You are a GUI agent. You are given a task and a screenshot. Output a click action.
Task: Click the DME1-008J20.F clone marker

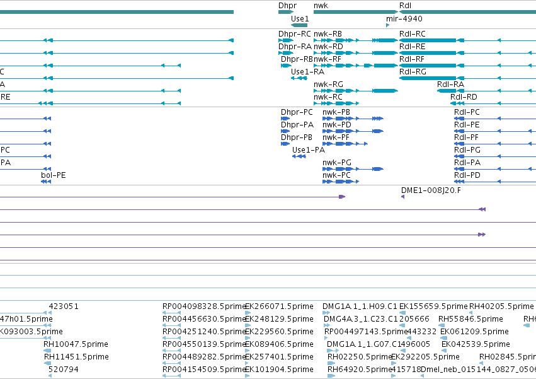[x=402, y=197]
